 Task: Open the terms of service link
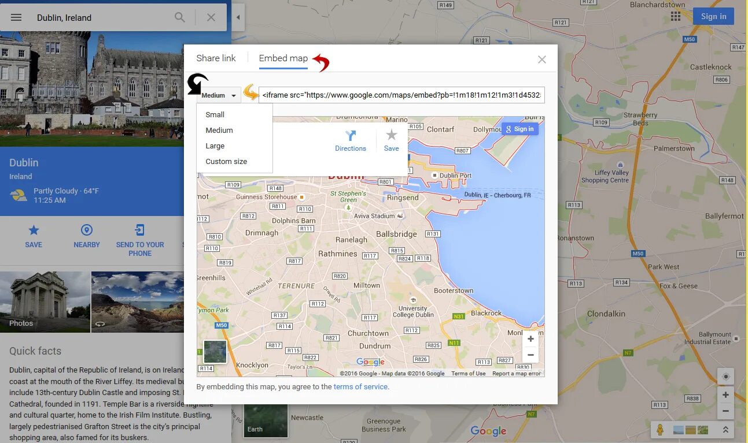360,387
